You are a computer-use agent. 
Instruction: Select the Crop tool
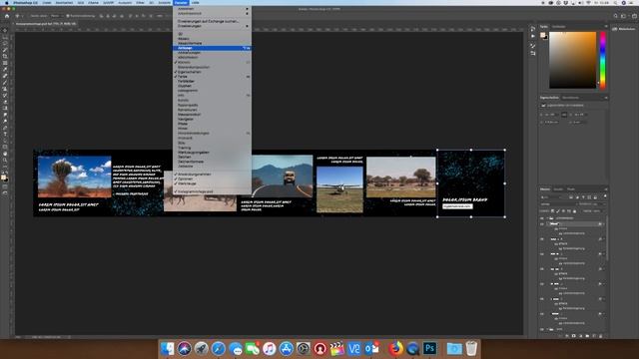(x=5, y=57)
